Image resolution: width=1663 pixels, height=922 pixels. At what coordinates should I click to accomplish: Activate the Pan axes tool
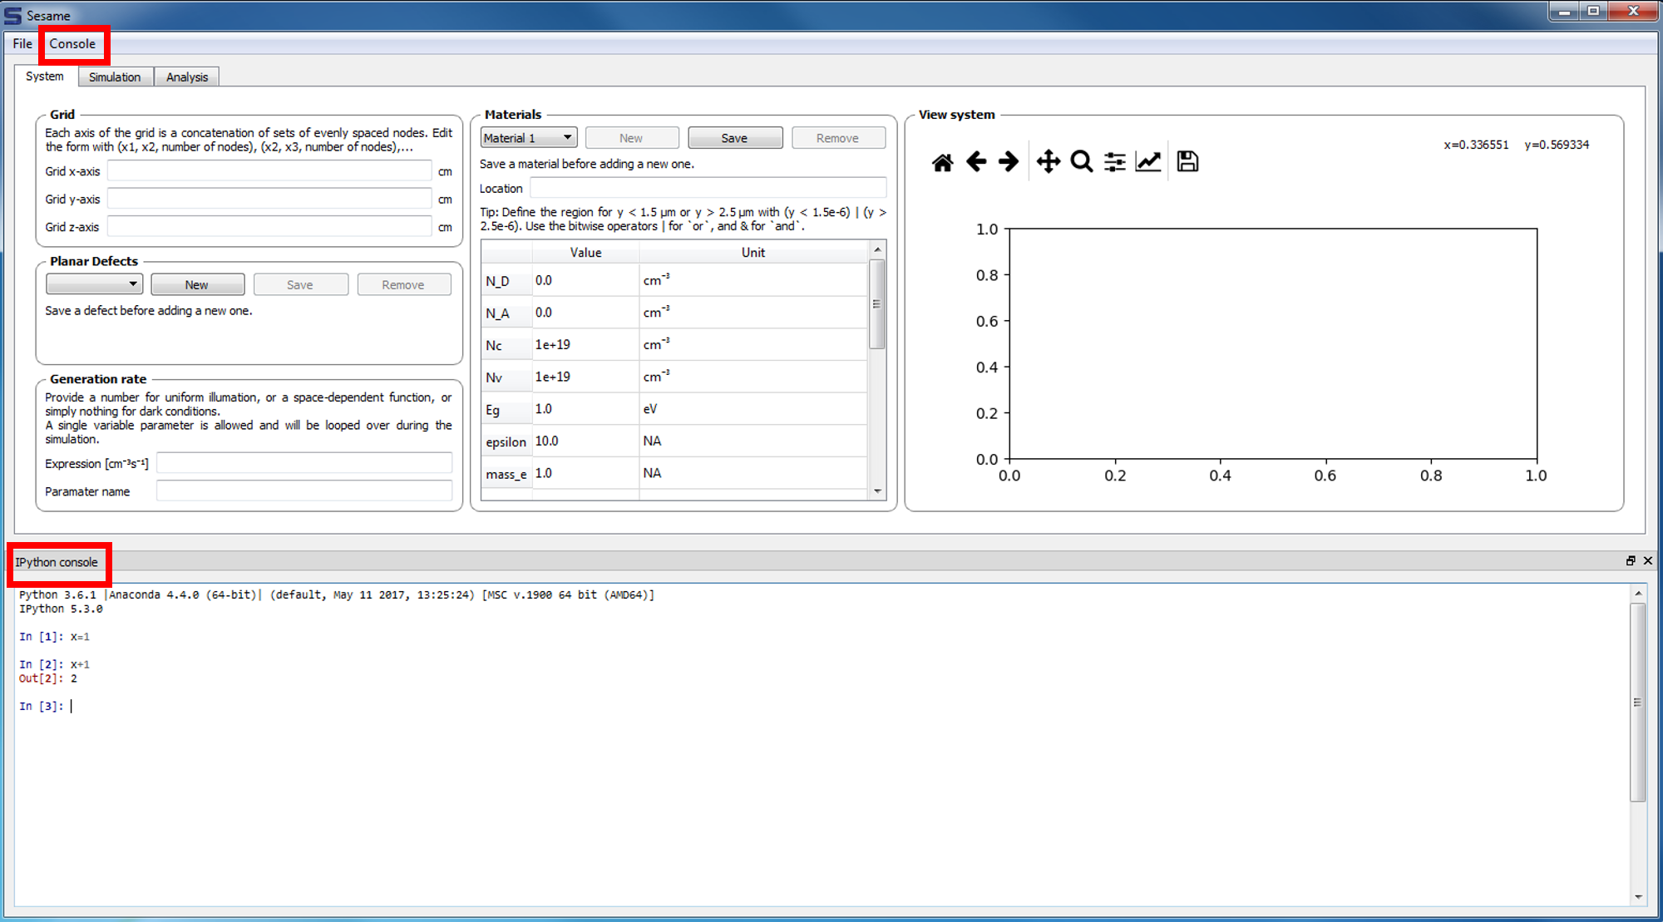point(1049,161)
